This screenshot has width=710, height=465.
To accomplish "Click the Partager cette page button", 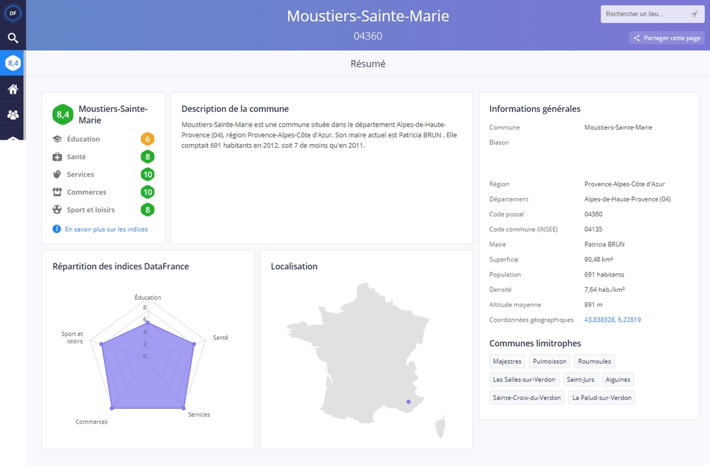I will click(x=666, y=37).
